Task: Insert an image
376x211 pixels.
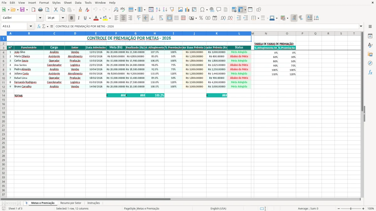Action: [x=180, y=10]
